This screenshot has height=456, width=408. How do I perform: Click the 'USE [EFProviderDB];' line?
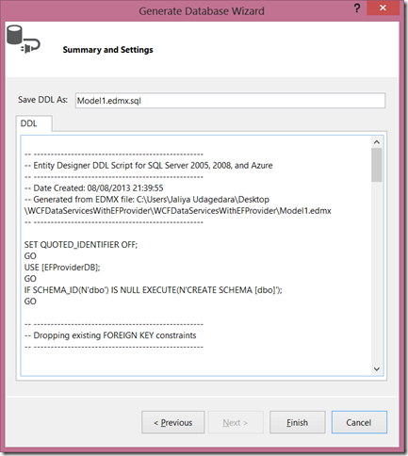point(62,268)
